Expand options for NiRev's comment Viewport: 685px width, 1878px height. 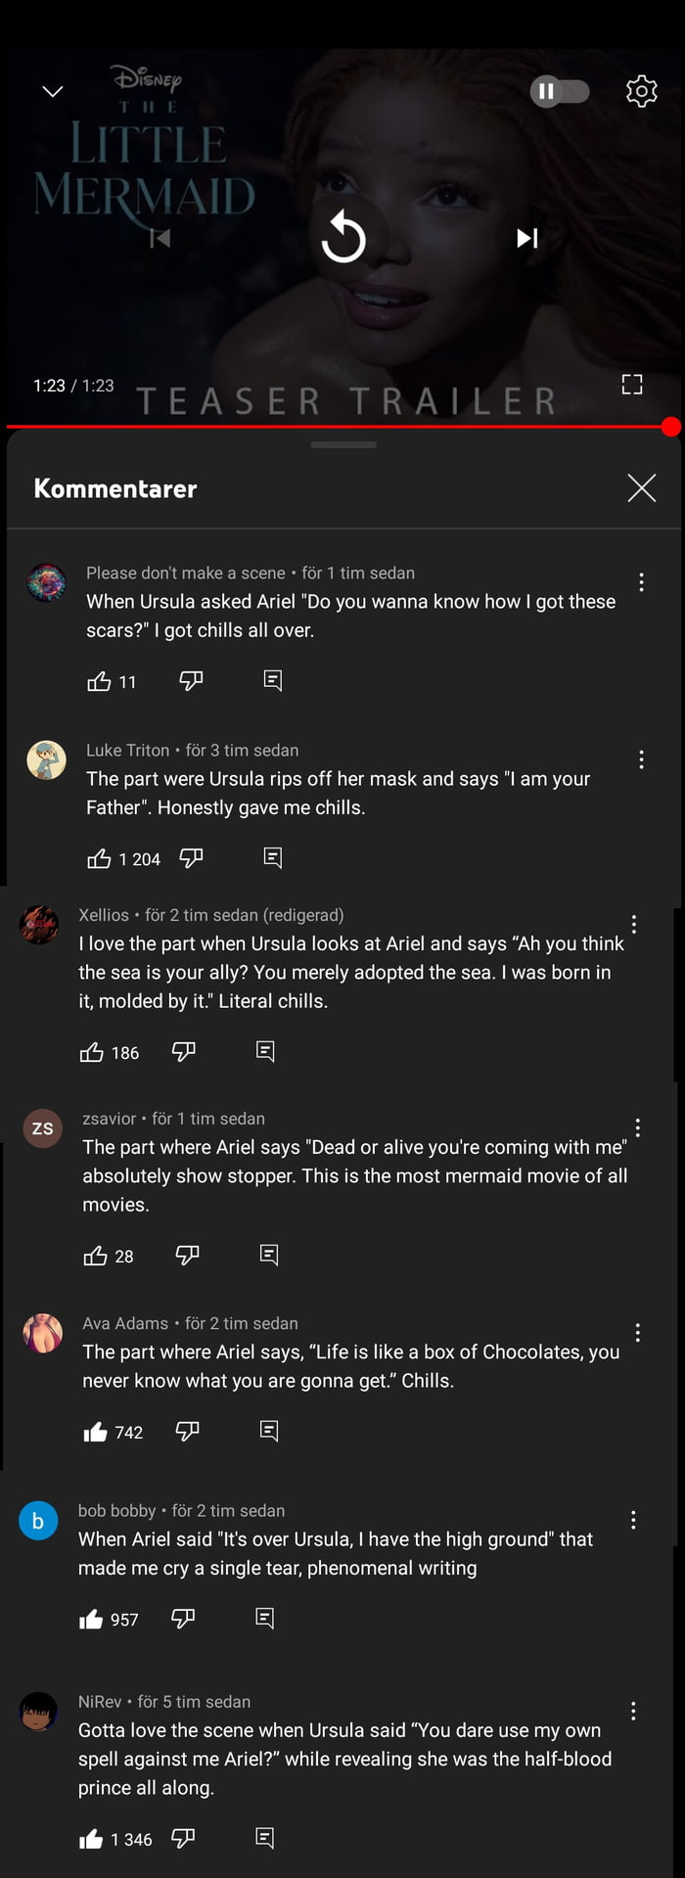633,1711
